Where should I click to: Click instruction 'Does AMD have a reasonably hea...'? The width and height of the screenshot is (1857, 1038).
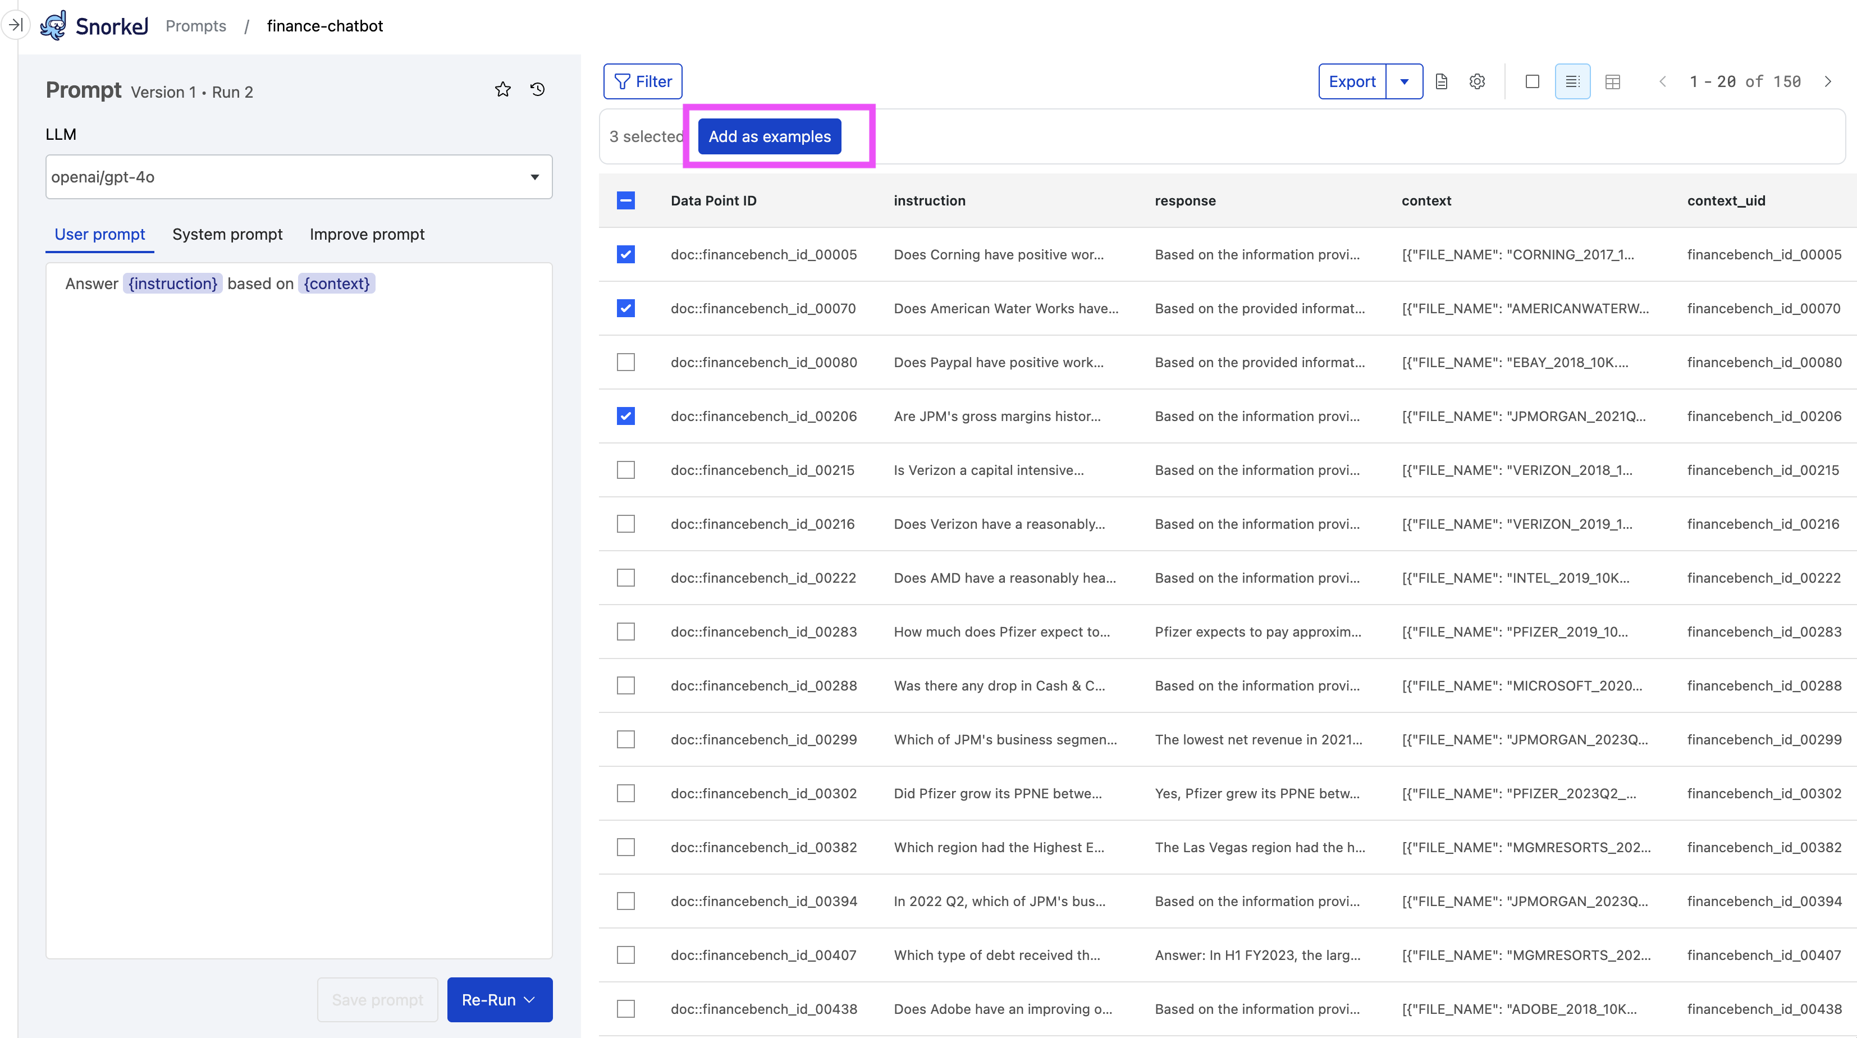1004,578
